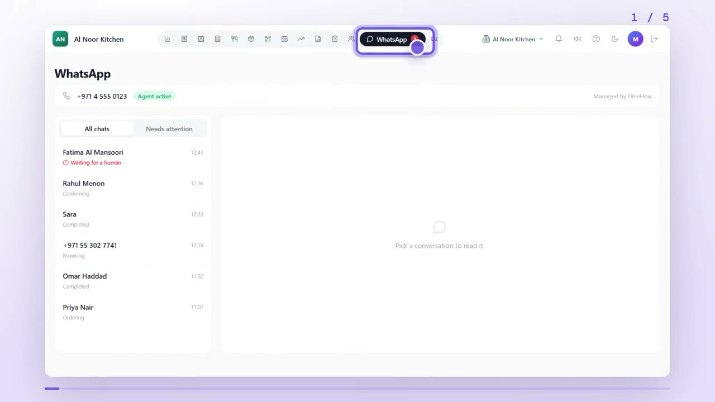The image size is (715, 402).
Task: Open the box inventory icon
Action: pos(251,39)
